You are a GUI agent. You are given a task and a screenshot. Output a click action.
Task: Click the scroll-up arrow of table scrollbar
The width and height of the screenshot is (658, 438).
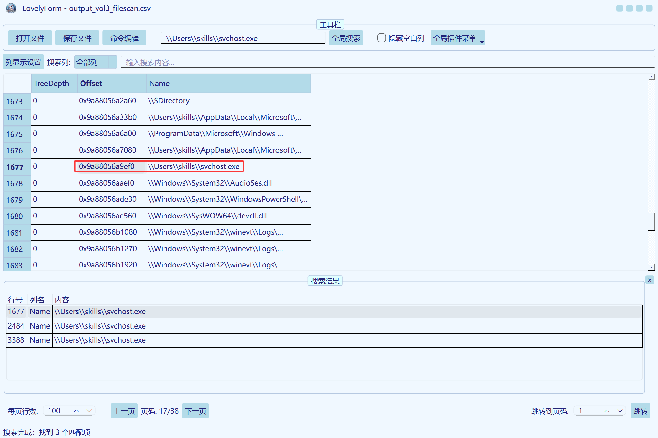coord(651,77)
